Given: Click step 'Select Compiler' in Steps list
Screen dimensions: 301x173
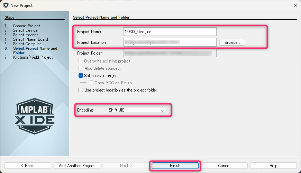Looking at the screenshot, I should coord(27,44).
